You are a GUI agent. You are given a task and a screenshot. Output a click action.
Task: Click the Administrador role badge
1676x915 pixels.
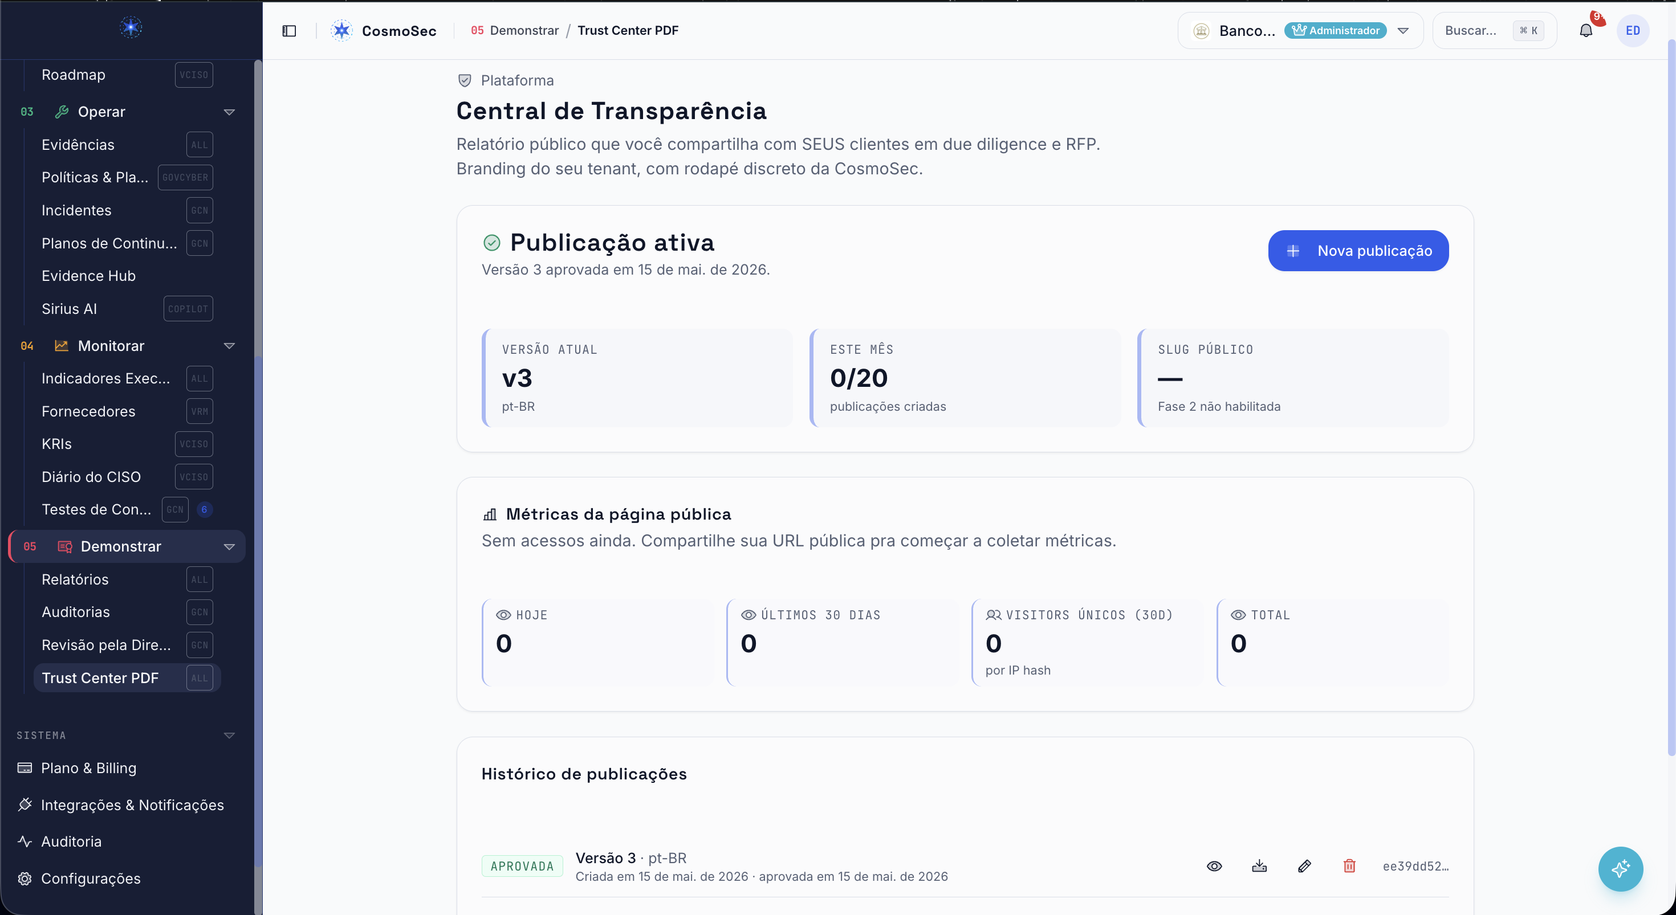(x=1335, y=31)
